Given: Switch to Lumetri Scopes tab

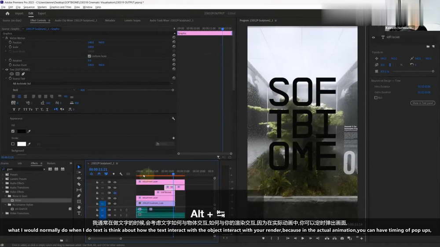Looking at the screenshot, I should tap(132, 21).
